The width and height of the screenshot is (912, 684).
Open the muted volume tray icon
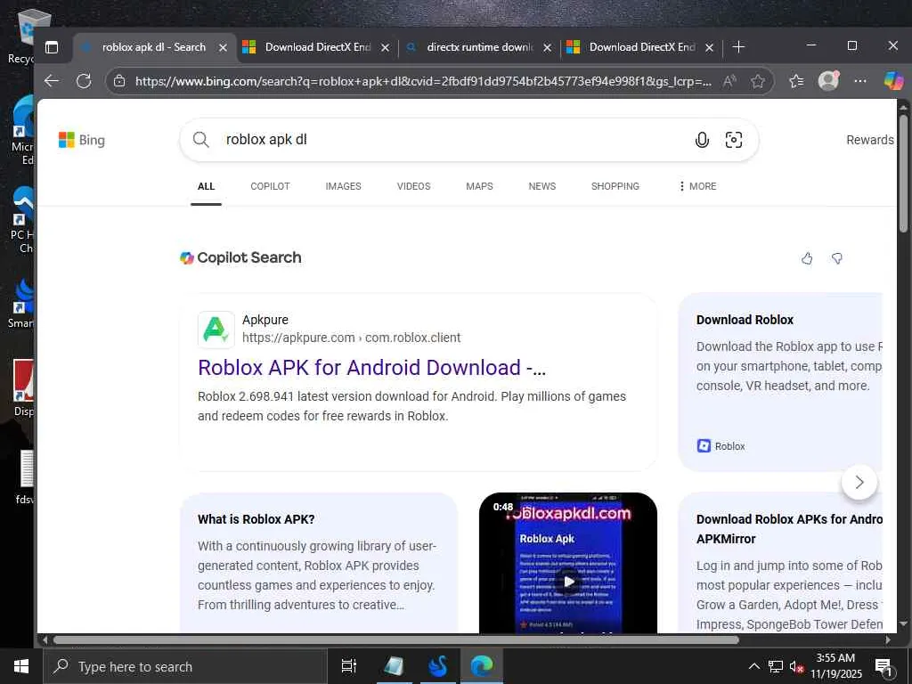click(x=796, y=667)
